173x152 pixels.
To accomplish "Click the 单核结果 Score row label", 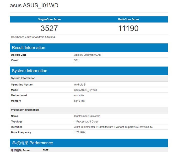I will (20, 150).
